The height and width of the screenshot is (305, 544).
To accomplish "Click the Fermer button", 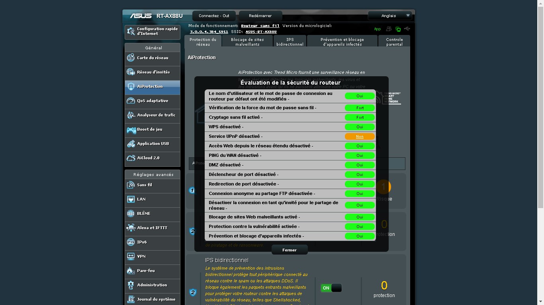I will click(290, 250).
